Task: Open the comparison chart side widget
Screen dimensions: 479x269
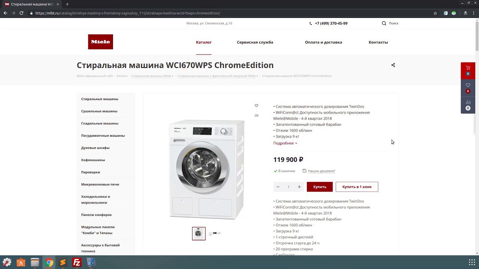Action: click(468, 105)
